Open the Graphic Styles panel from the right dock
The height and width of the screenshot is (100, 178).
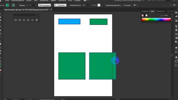coord(176,52)
